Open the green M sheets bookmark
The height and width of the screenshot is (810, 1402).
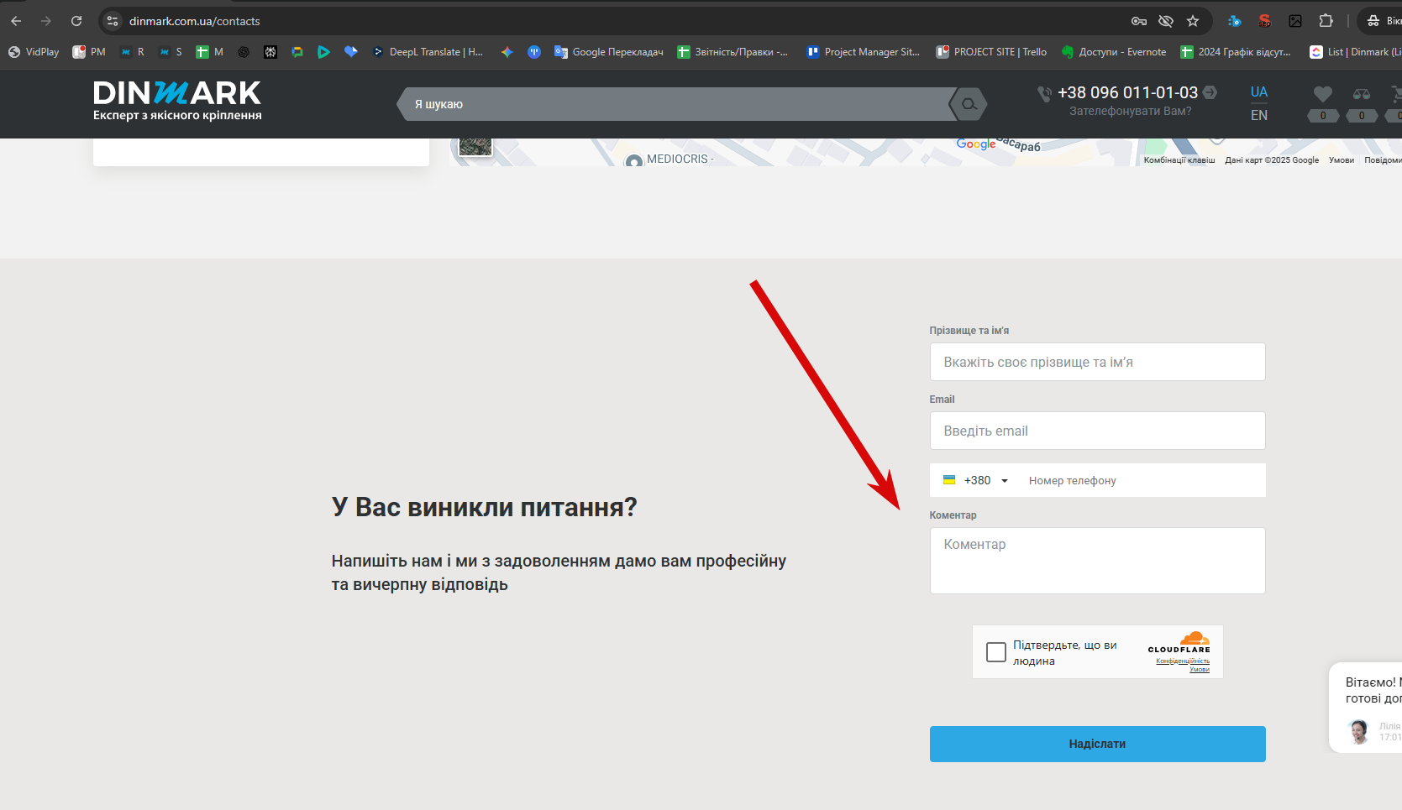click(x=210, y=52)
